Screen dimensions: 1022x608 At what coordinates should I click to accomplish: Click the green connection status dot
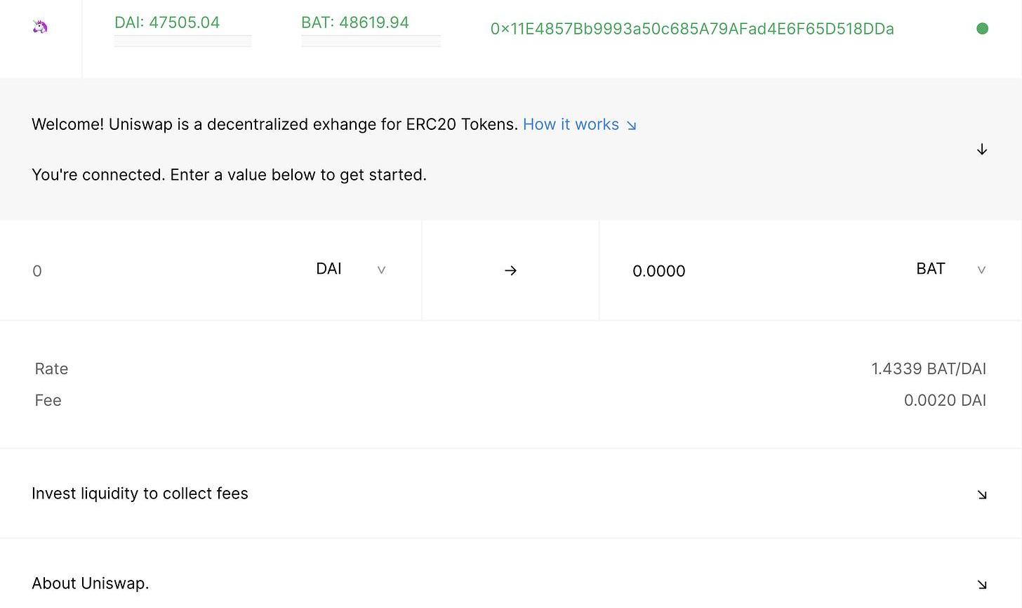(982, 29)
